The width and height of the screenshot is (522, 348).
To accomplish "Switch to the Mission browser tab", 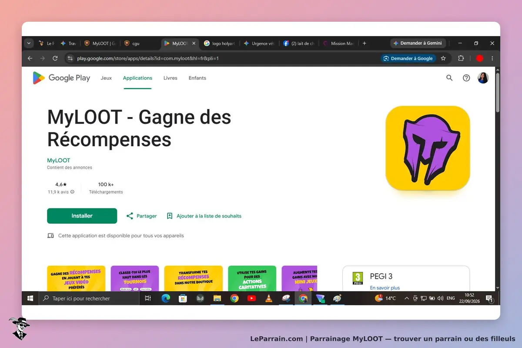I will click(x=339, y=43).
